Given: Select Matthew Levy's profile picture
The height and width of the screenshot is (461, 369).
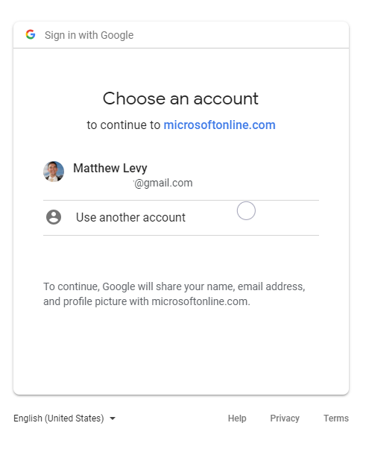Looking at the screenshot, I should tap(54, 172).
